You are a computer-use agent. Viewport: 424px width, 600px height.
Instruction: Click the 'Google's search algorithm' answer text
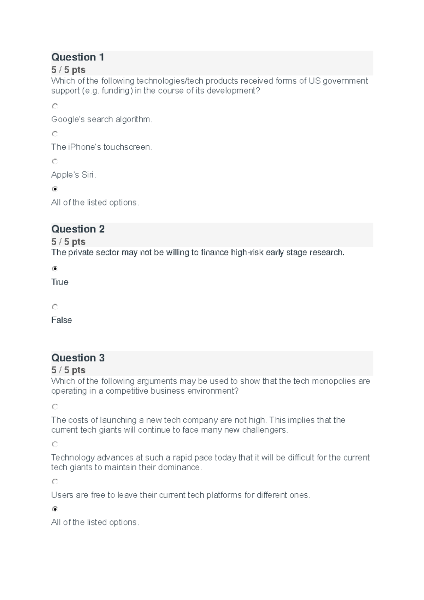pos(102,119)
